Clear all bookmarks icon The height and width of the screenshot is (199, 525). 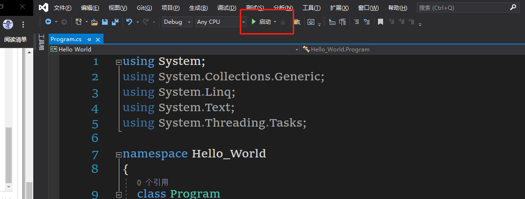coord(412,22)
